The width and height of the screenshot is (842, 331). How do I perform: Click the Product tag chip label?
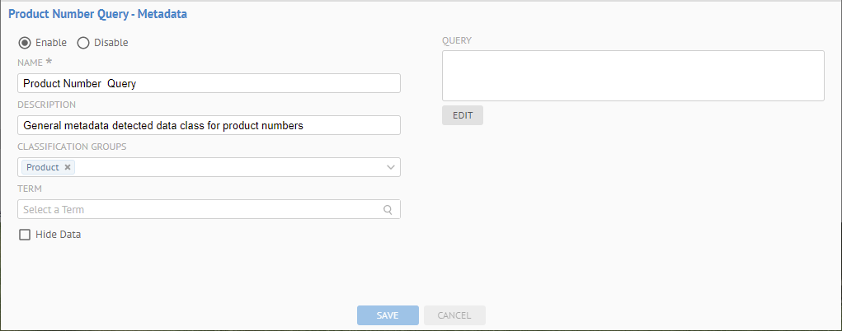pos(42,167)
